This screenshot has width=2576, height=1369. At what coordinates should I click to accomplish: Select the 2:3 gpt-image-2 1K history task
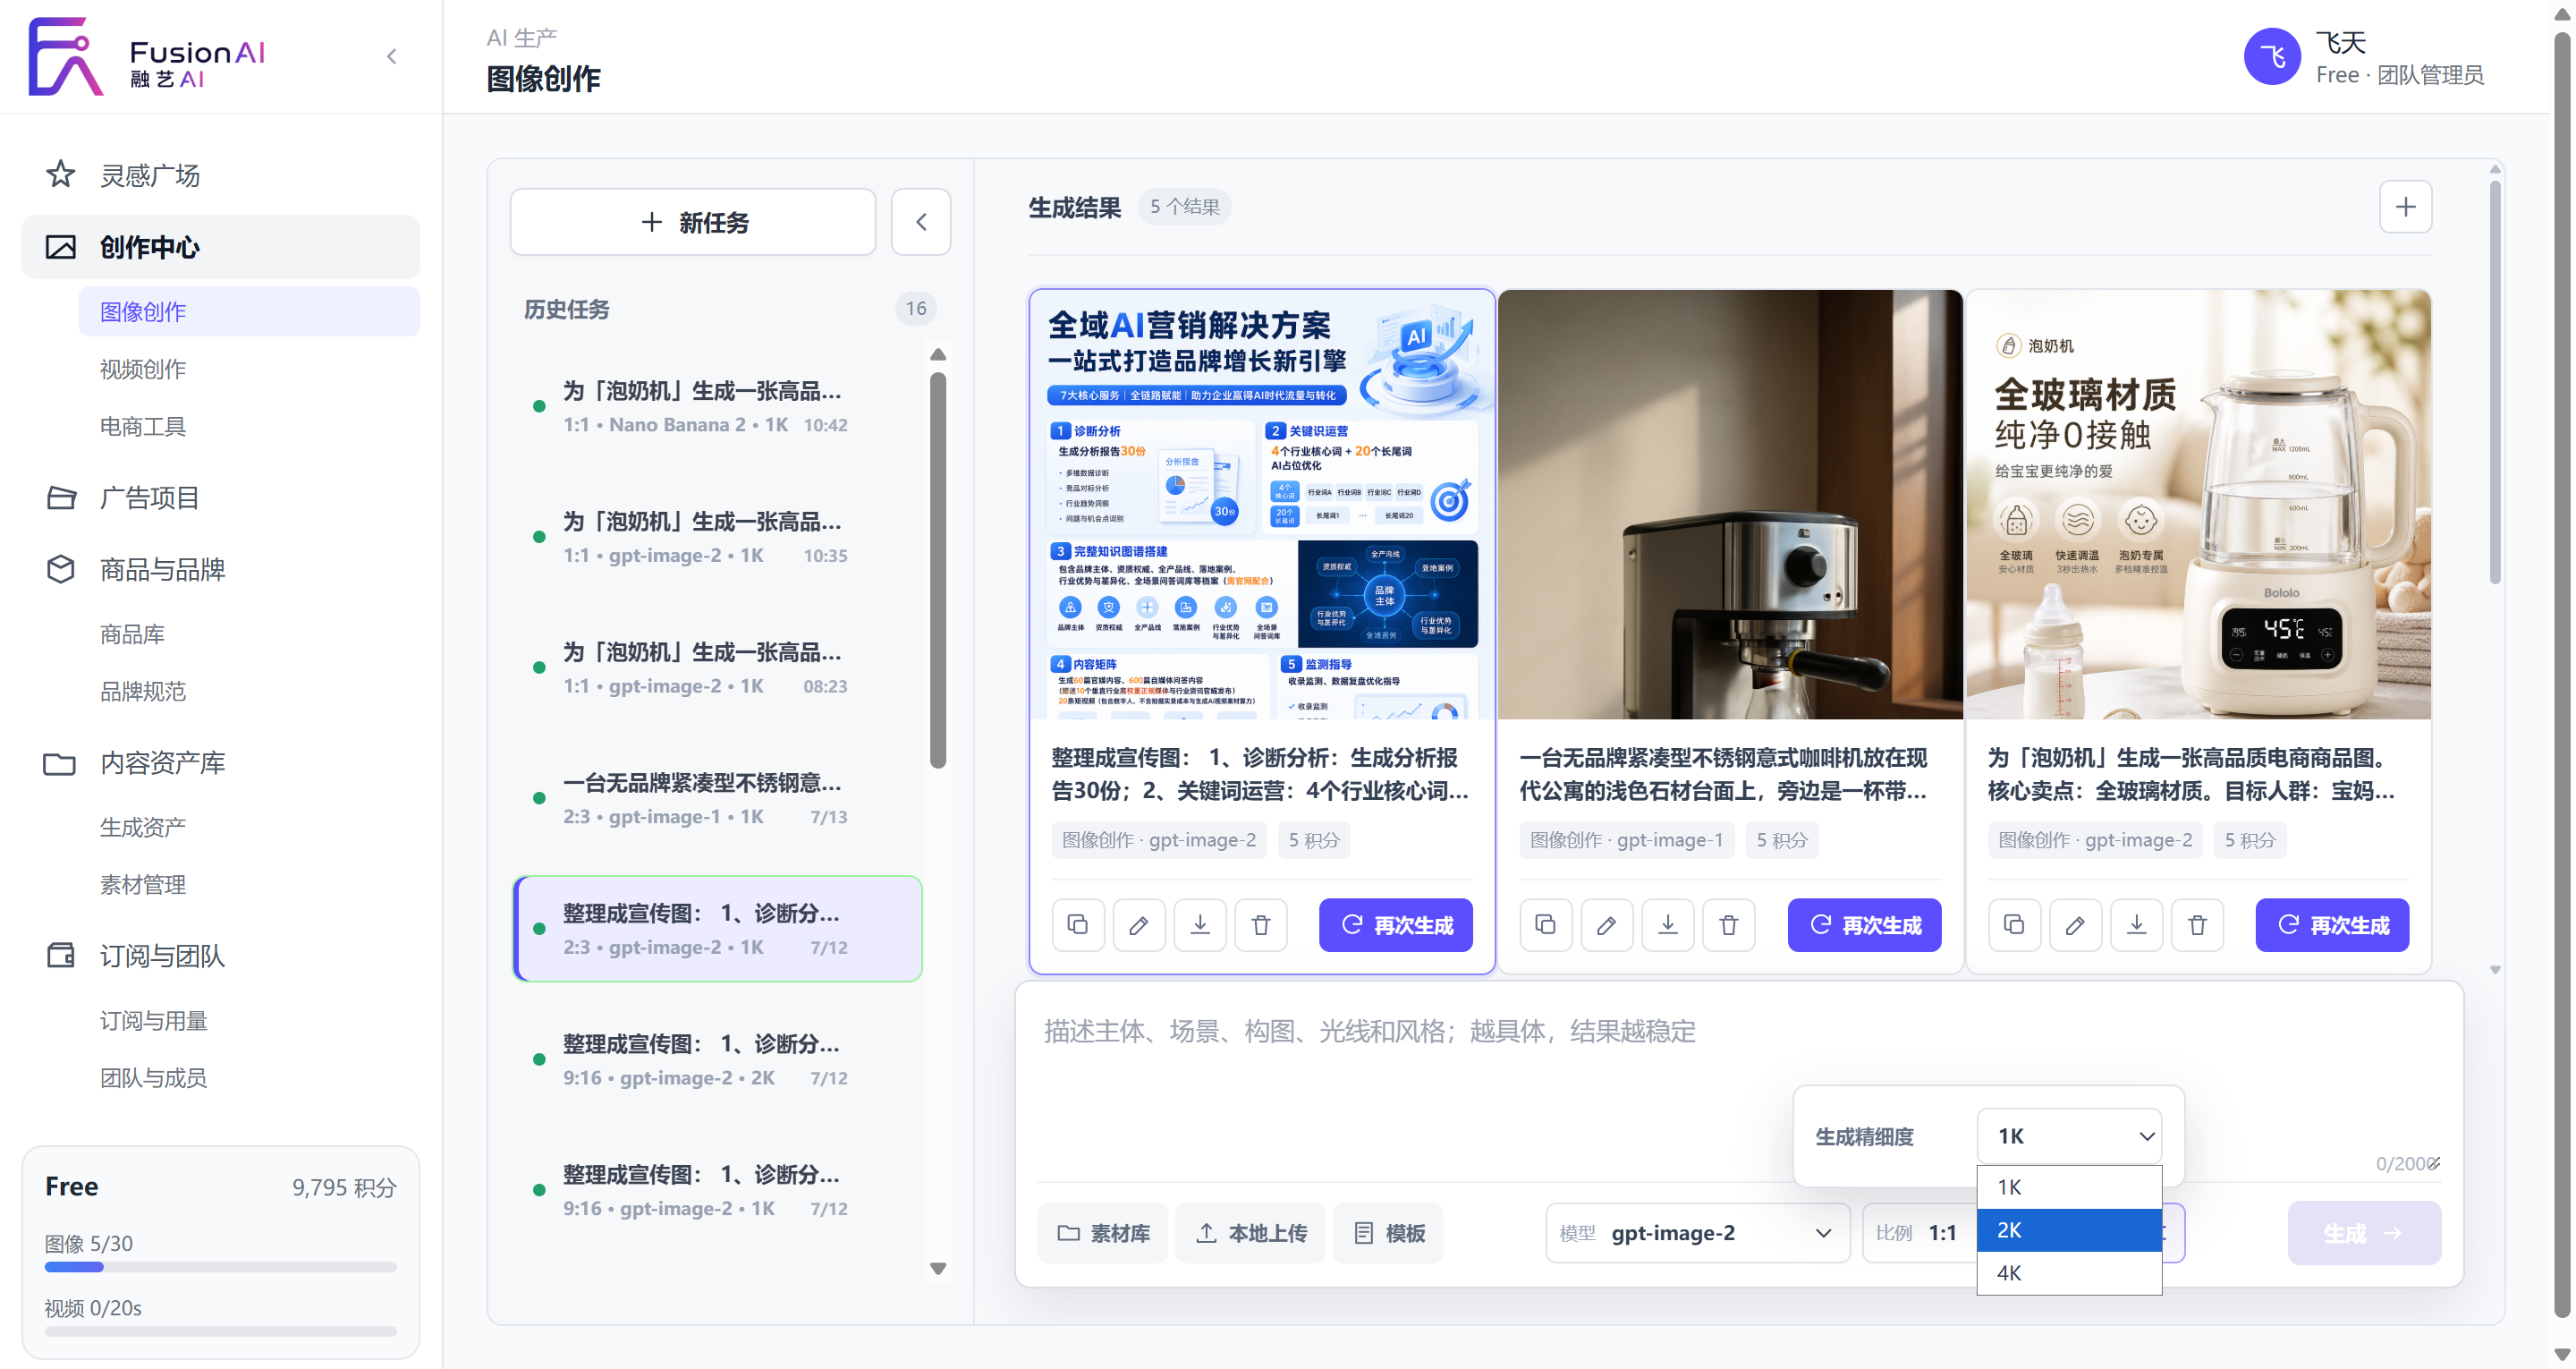[717, 929]
